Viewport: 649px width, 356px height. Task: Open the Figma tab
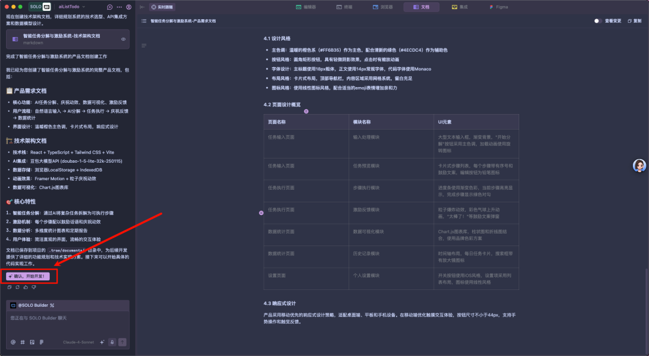tap(499, 7)
